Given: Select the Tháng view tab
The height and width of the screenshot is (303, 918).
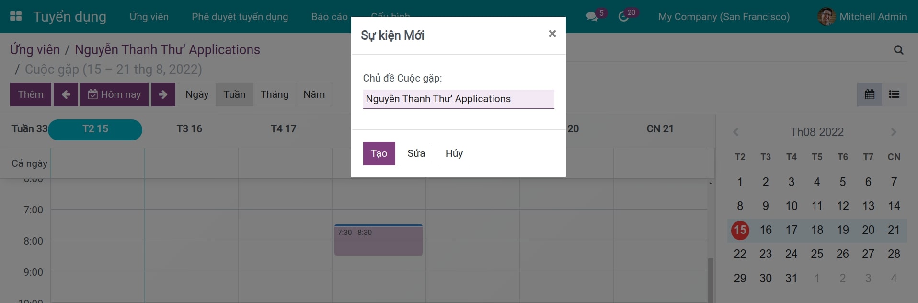Looking at the screenshot, I should point(274,94).
